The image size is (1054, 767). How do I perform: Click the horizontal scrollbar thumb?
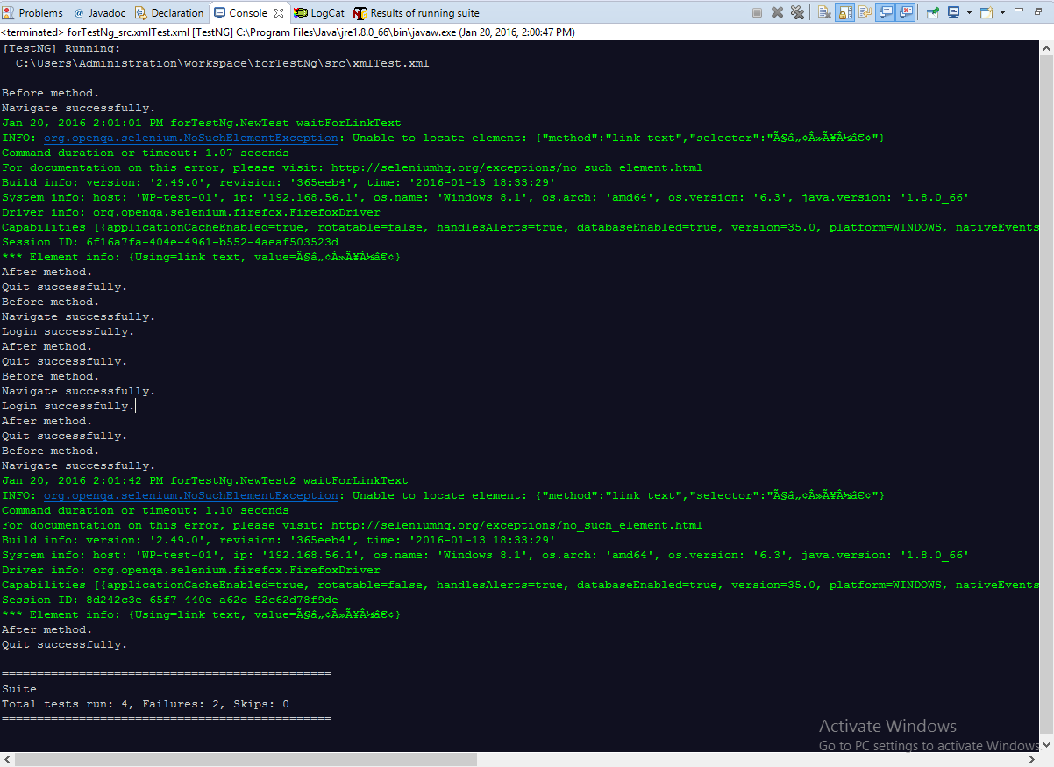pyautogui.click(x=247, y=758)
